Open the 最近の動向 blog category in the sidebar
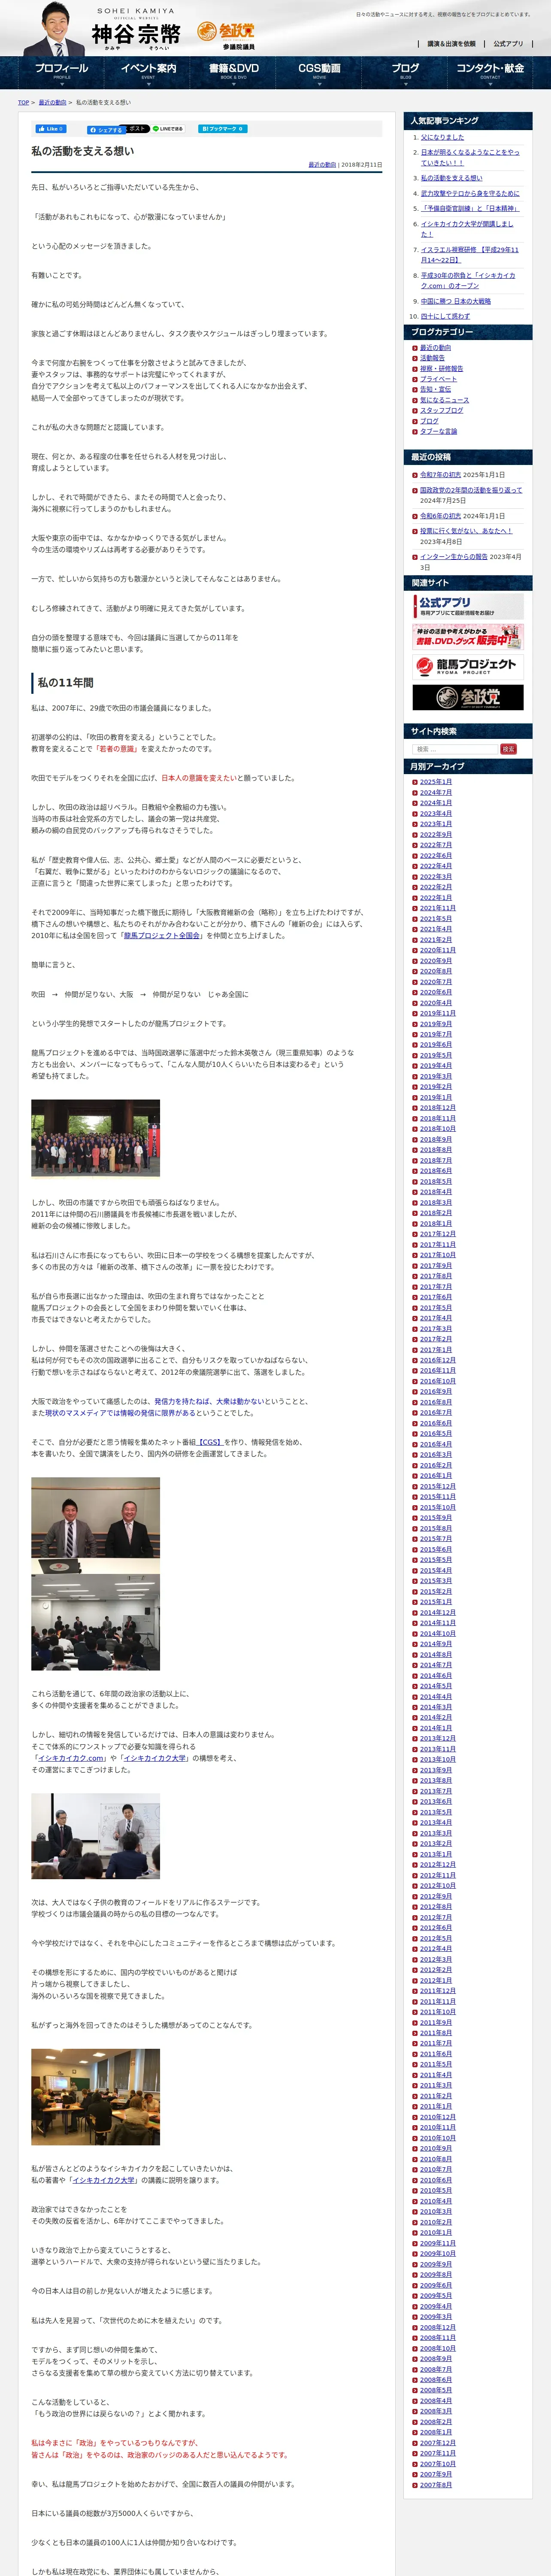The height and width of the screenshot is (2576, 551). 435,348
